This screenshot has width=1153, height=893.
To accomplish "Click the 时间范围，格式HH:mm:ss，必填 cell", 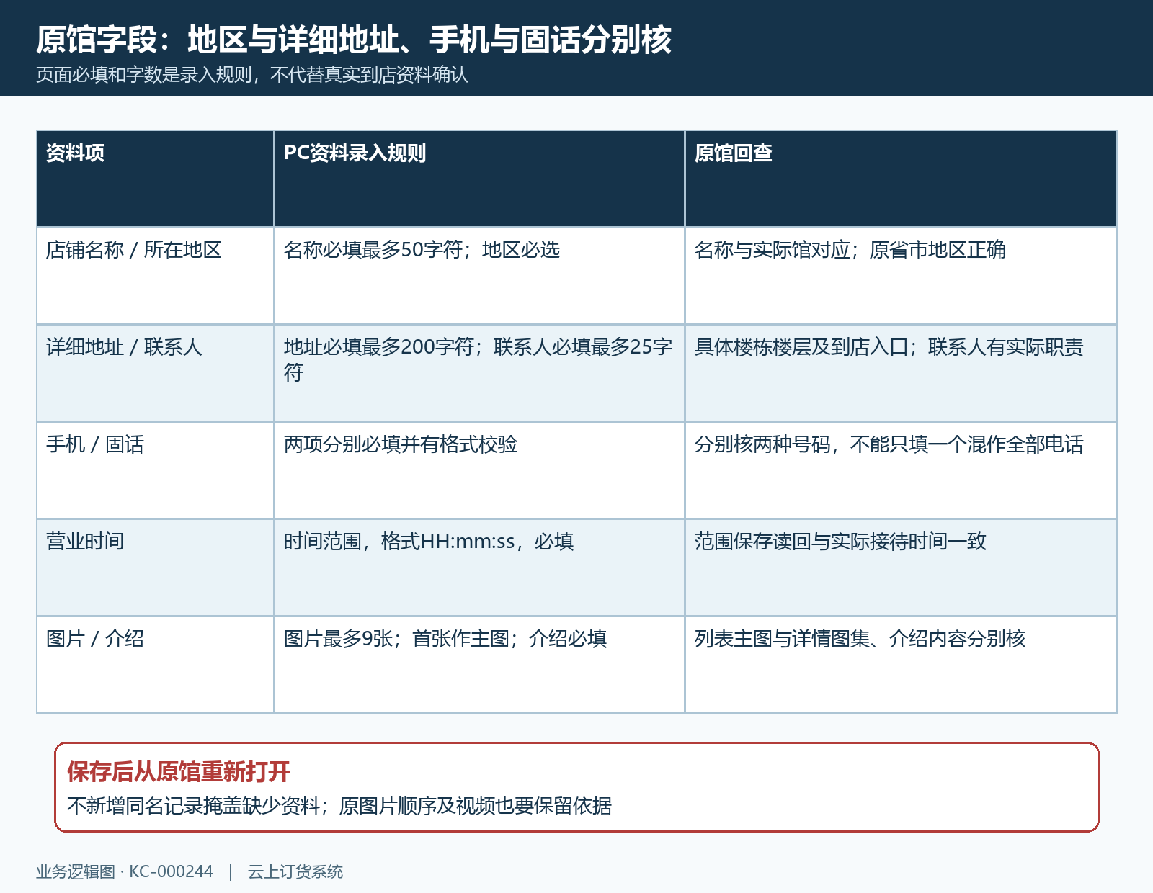I will (x=479, y=567).
